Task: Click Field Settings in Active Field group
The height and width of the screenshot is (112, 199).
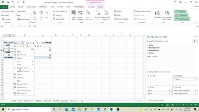Action: 24,19
